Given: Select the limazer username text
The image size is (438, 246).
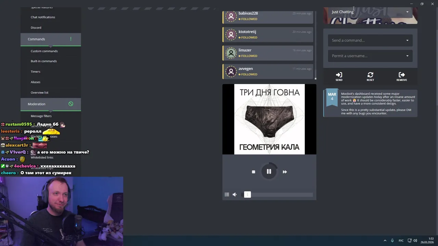Looking at the screenshot, I should tap(245, 50).
